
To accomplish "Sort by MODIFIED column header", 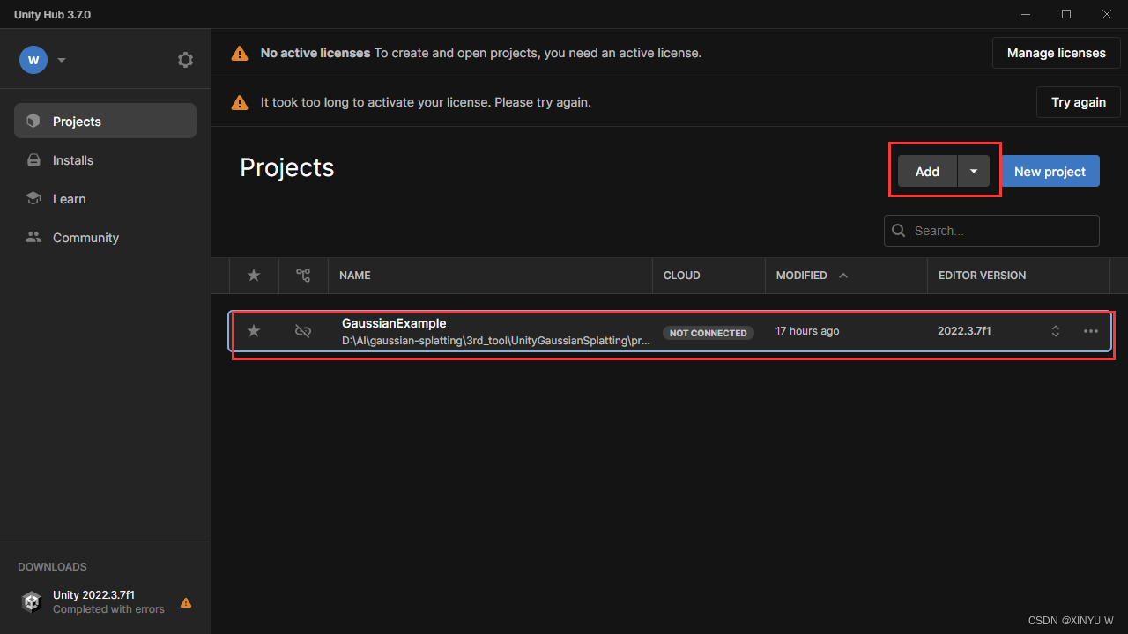I will click(x=801, y=276).
